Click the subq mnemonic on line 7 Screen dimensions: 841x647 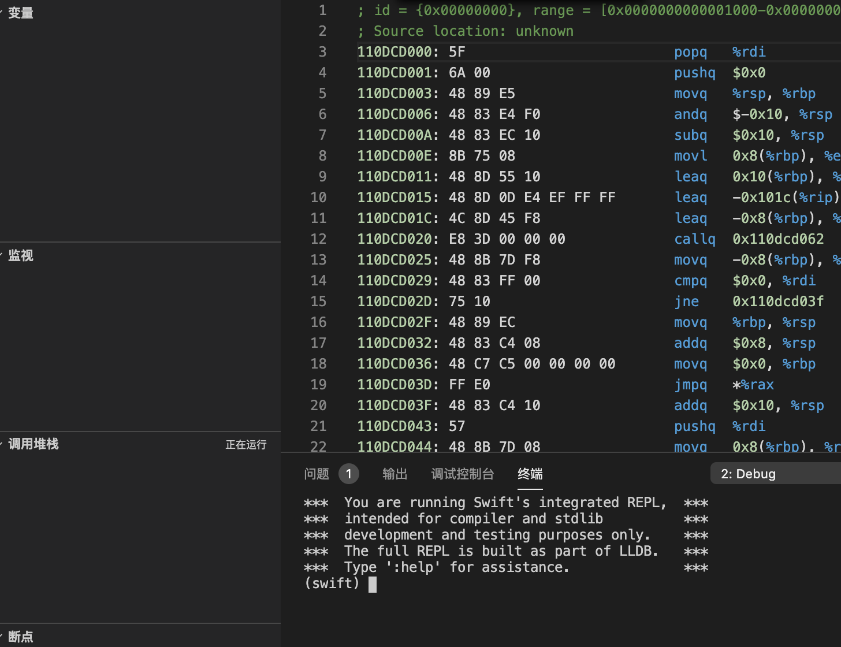coord(690,135)
